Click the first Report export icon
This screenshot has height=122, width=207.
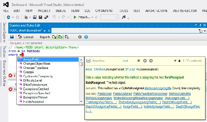tap(54, 37)
